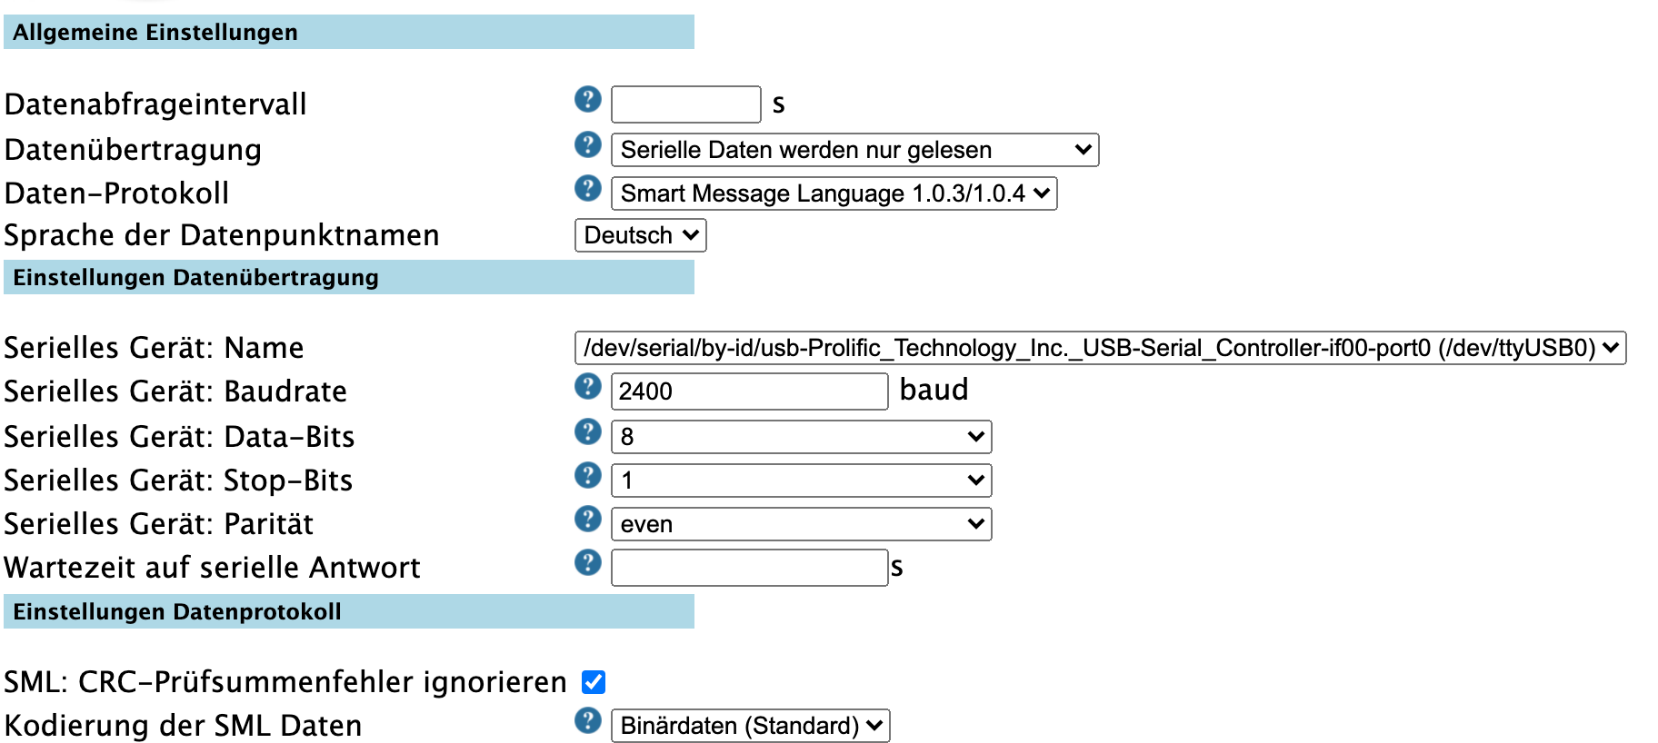Click the Datenabfrageintervall input field
Screen dimensions: 1658x743
pyautogui.click(x=685, y=104)
